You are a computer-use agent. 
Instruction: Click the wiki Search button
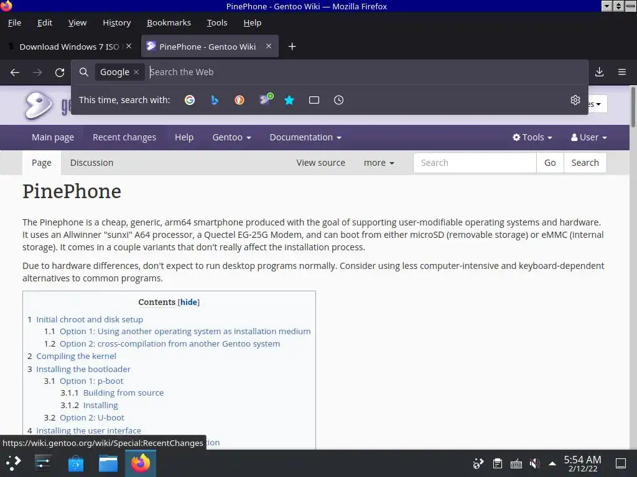tap(585, 163)
